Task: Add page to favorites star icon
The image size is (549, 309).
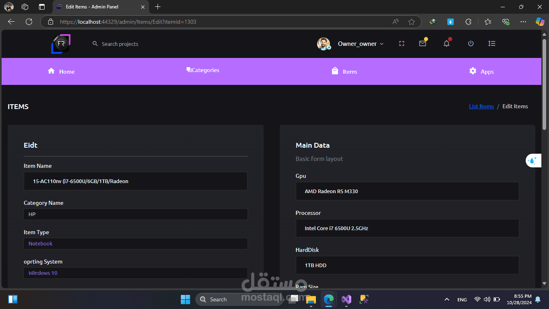Action: (412, 22)
